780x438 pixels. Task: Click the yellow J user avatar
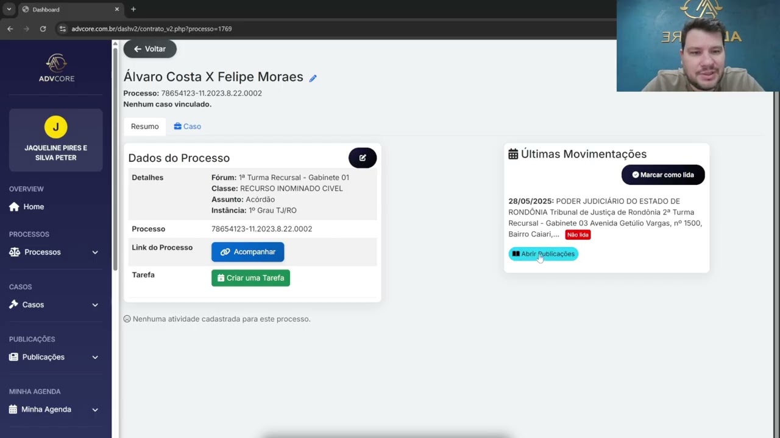pyautogui.click(x=55, y=127)
